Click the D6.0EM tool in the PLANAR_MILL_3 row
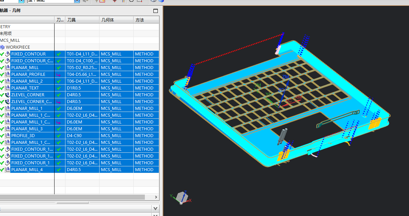This screenshot has width=409, height=216. tap(82, 129)
